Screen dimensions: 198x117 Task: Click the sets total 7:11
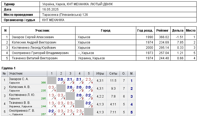[113, 112]
